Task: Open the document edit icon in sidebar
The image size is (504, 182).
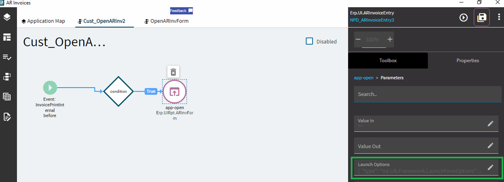Action: pos(7,117)
